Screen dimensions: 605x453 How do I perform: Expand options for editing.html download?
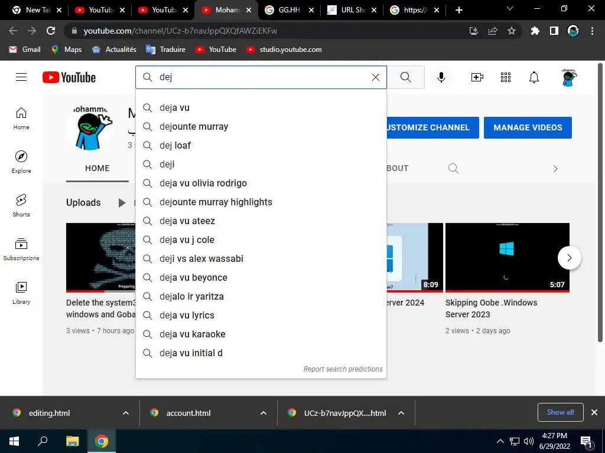pos(126,413)
